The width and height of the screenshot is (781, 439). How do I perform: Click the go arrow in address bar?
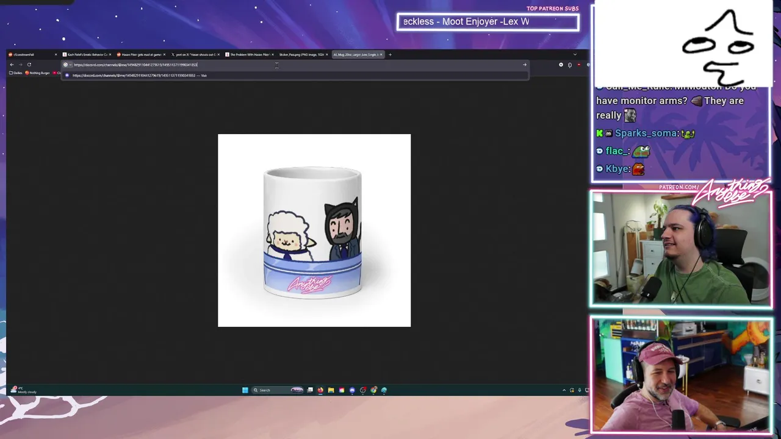(524, 65)
